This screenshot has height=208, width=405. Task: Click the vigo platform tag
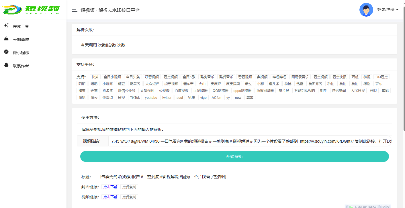point(204,98)
